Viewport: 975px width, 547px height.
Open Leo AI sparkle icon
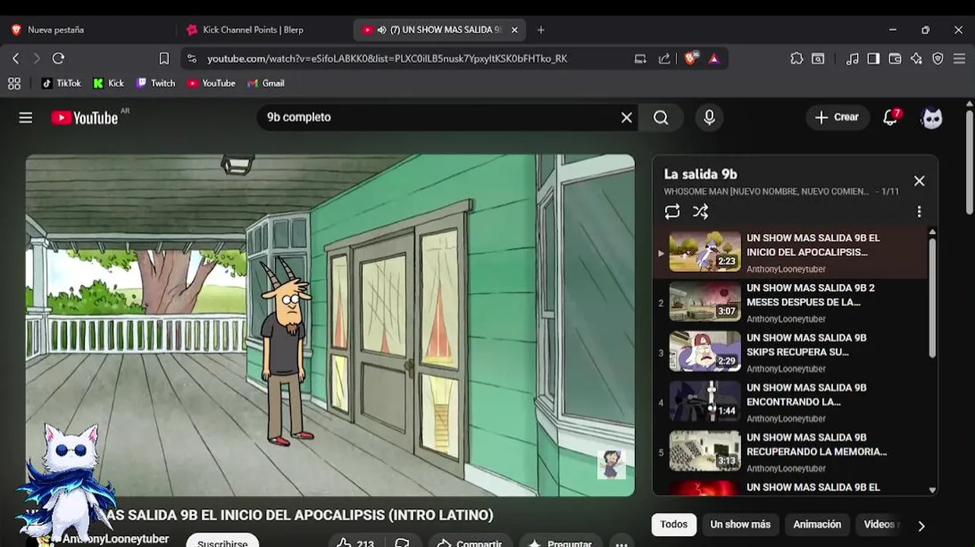[917, 58]
